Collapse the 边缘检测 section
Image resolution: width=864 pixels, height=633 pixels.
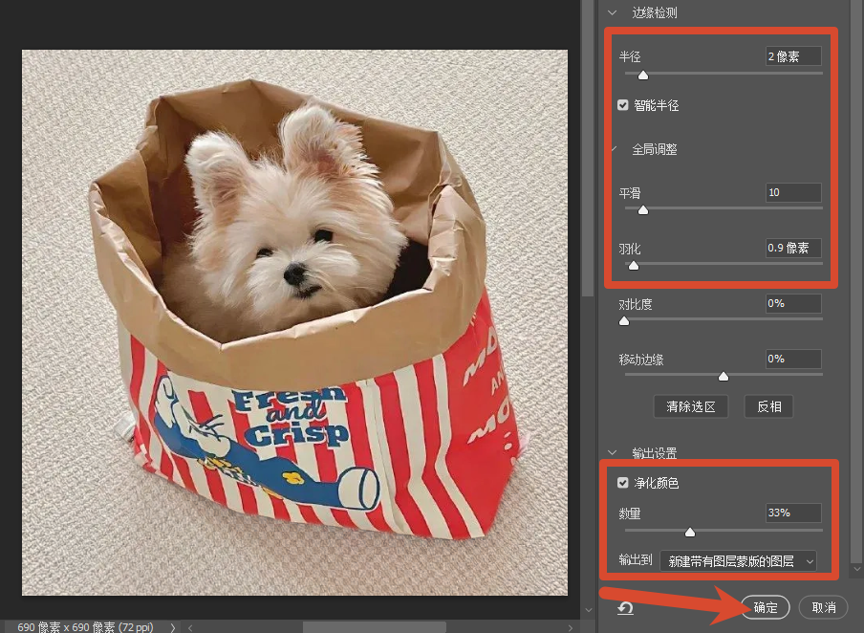pyautogui.click(x=613, y=12)
